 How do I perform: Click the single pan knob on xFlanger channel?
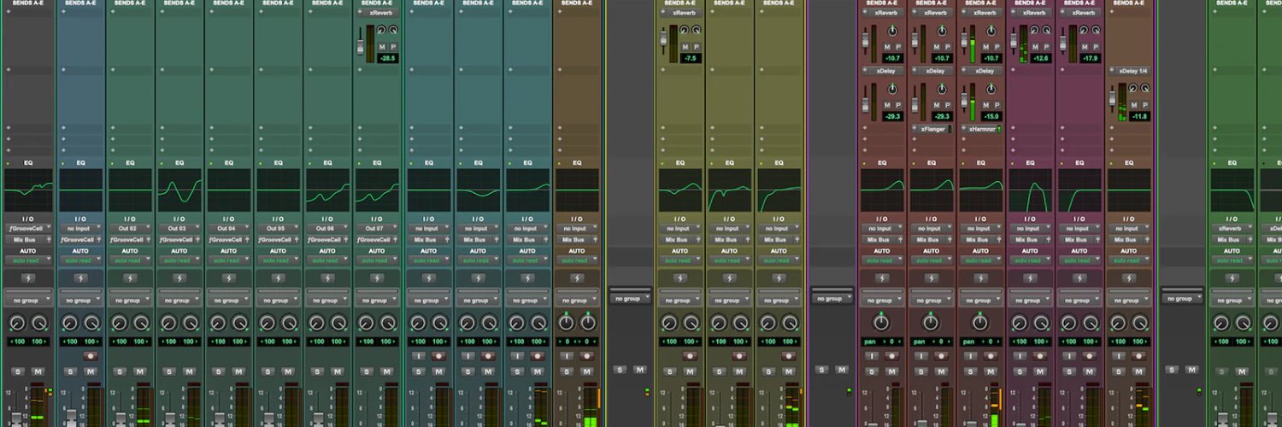(932, 324)
